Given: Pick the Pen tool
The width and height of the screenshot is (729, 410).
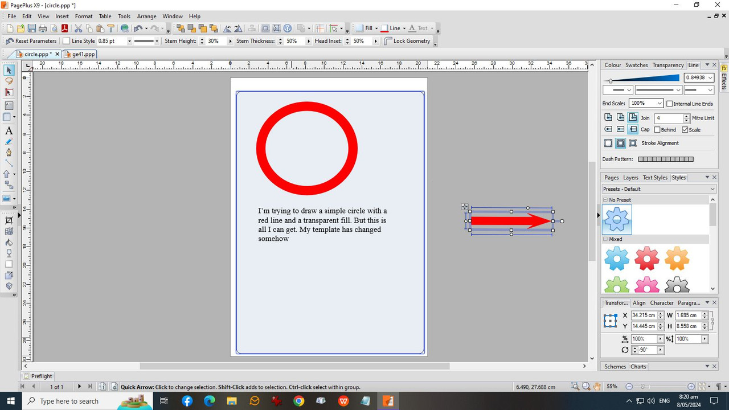Looking at the screenshot, I should pyautogui.click(x=9, y=152).
